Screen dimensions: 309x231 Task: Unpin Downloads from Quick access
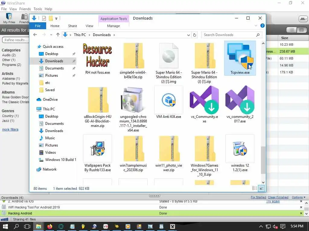tap(74, 61)
